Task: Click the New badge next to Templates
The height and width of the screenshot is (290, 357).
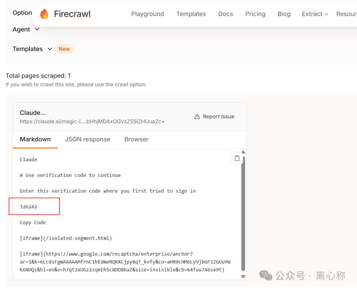Action: [x=64, y=49]
